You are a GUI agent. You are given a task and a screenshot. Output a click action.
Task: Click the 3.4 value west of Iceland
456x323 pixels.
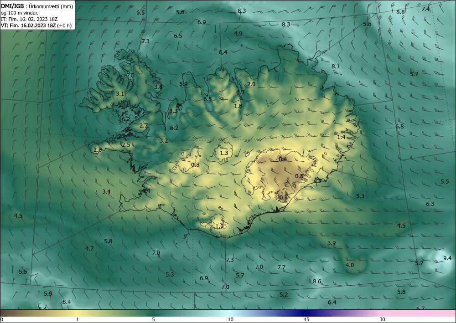[x=106, y=191]
